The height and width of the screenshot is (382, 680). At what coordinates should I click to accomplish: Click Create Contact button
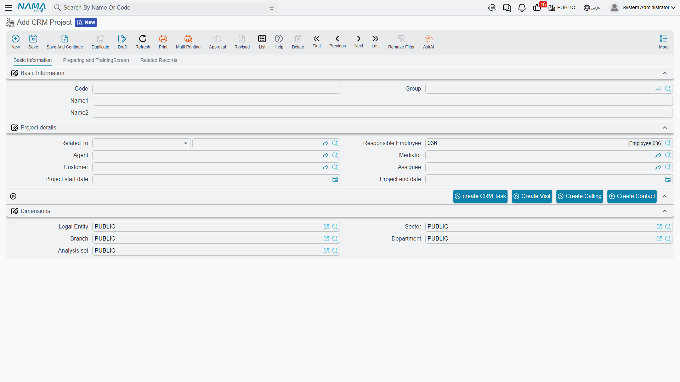632,196
